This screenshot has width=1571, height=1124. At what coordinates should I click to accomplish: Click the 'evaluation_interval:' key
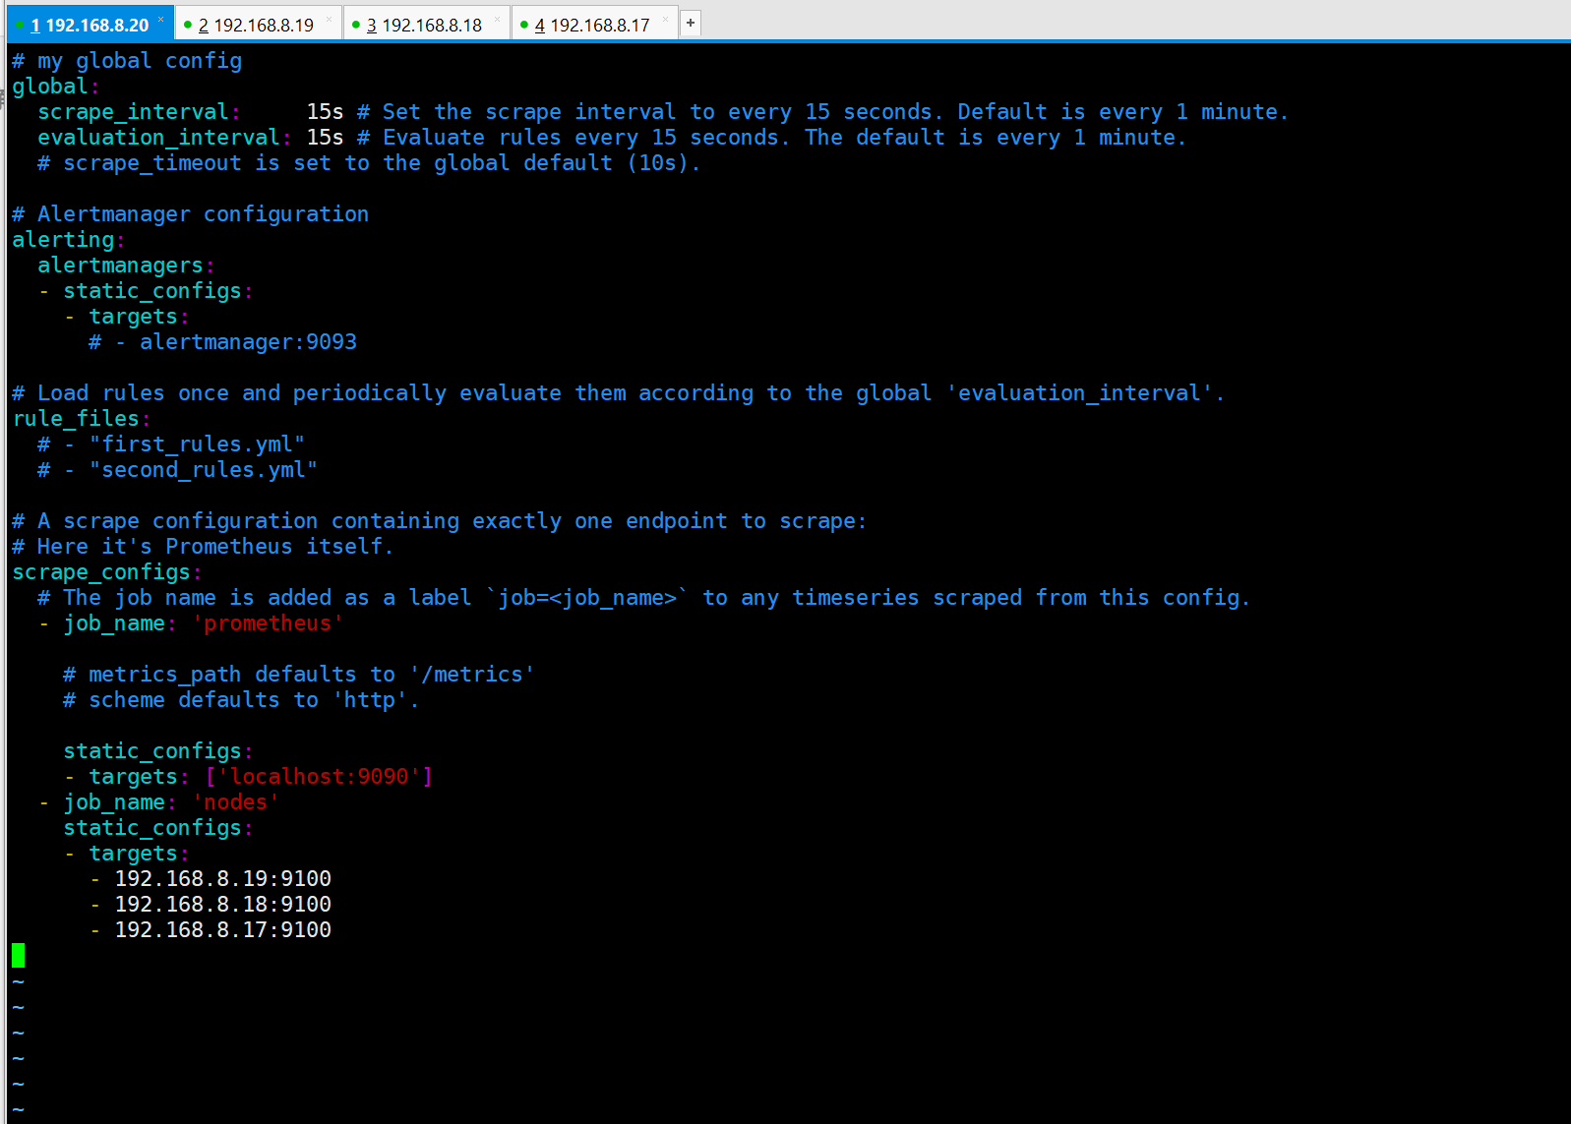coord(164,138)
